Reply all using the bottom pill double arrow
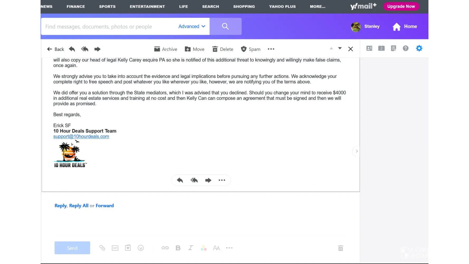This screenshot has height=264, width=469. (194, 180)
